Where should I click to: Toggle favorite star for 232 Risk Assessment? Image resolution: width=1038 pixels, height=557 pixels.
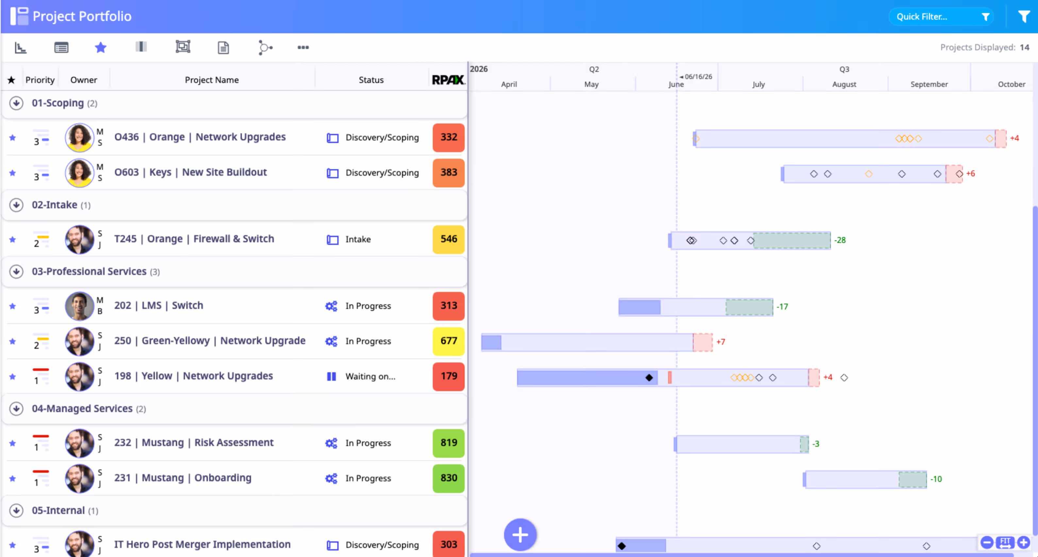click(12, 443)
